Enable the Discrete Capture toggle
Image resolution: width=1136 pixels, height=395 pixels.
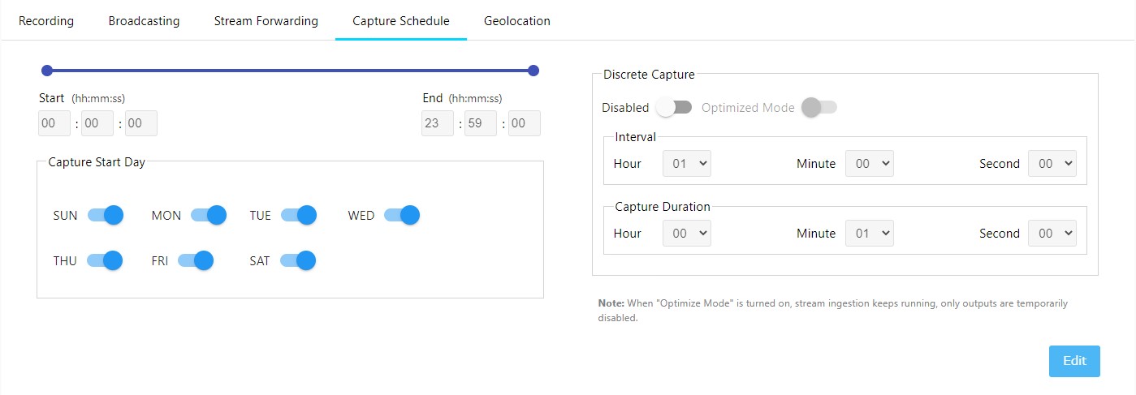[x=674, y=107]
